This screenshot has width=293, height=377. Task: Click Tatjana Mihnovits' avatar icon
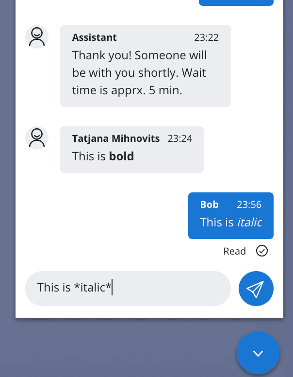(x=37, y=138)
